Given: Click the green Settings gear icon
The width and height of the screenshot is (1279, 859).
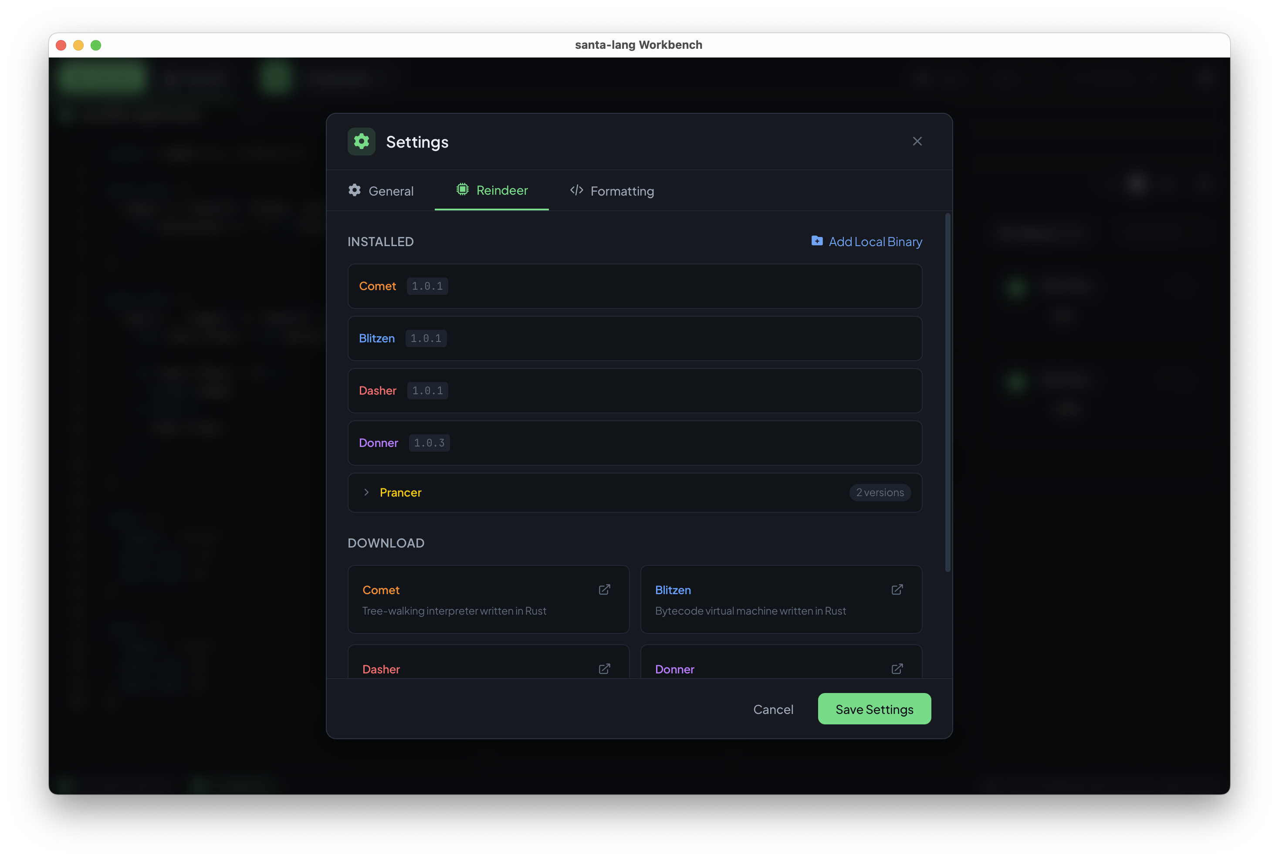Looking at the screenshot, I should (x=362, y=141).
